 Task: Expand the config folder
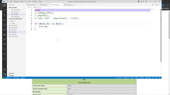(13, 23)
